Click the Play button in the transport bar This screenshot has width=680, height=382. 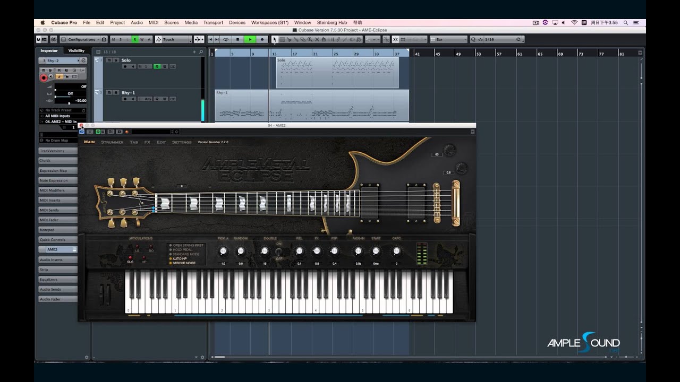click(x=250, y=39)
